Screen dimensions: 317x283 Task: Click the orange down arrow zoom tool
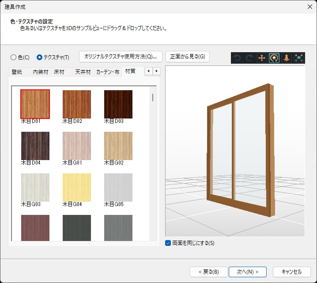[x=287, y=58]
